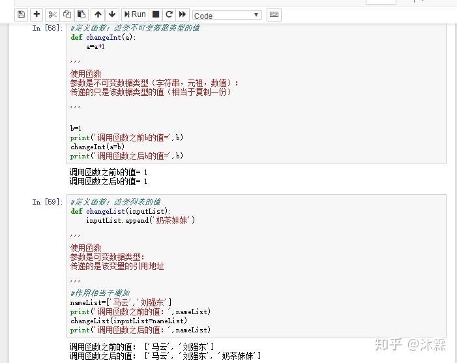Viewport: 457px width, 363px height.
Task: Restart the kernel icon
Action: click(x=169, y=14)
